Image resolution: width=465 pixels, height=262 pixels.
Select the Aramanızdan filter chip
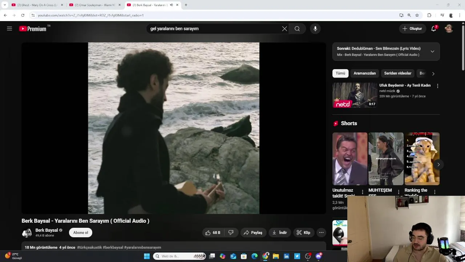(x=365, y=73)
